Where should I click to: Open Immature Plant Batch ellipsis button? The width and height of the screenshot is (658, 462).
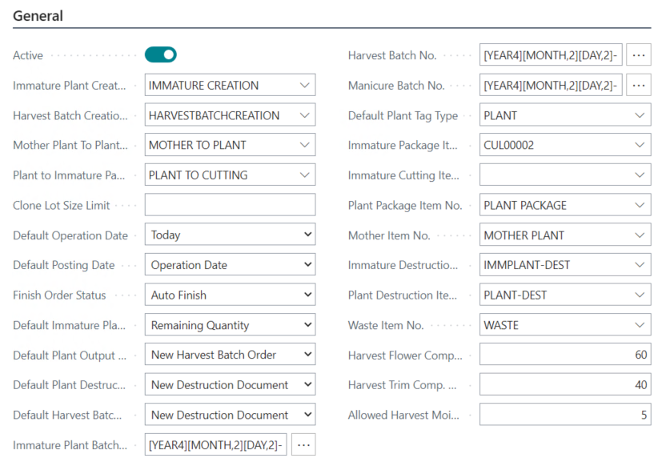(x=303, y=445)
